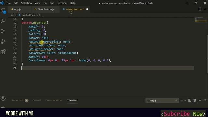Click the 'padding' property on line 14

tap(34, 30)
